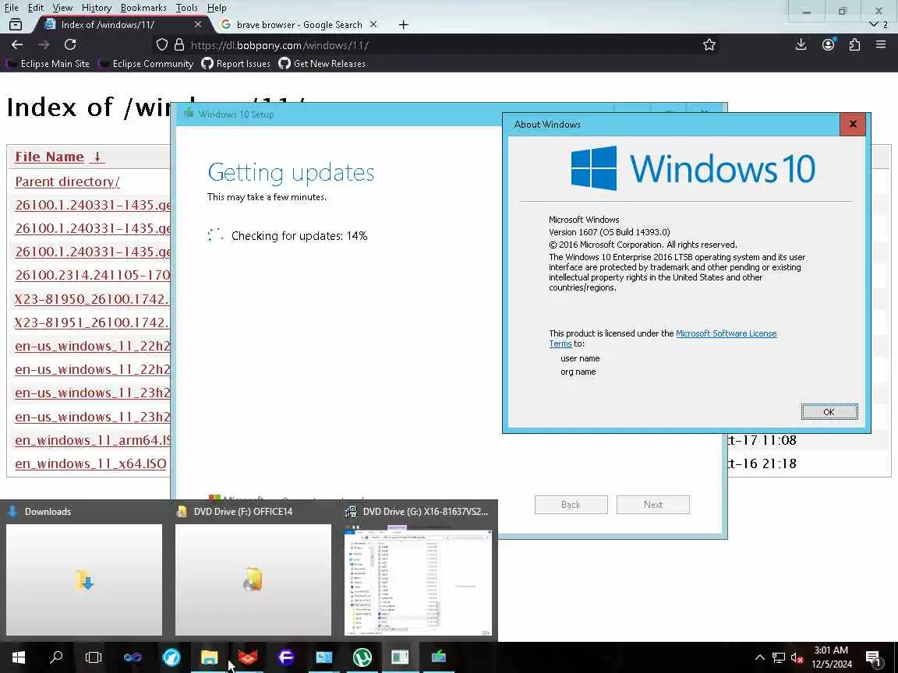Open the 26100.2314.241105 file link

(93, 275)
